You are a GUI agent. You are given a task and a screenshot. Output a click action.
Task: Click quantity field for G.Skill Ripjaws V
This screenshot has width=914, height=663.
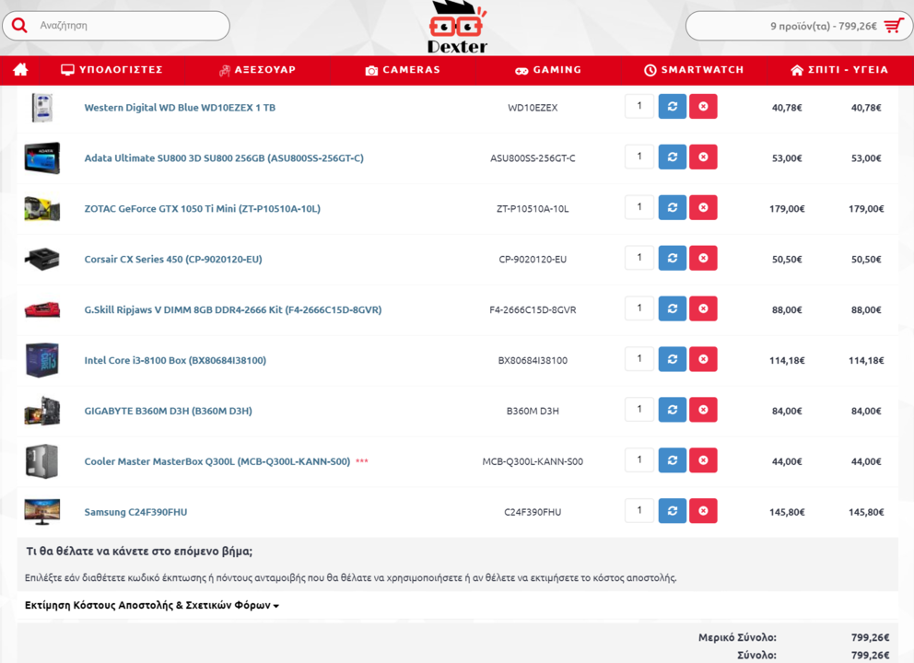pyautogui.click(x=639, y=308)
